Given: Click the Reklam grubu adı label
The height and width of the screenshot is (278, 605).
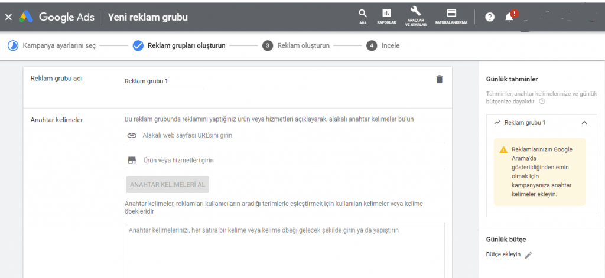Looking at the screenshot, I should coord(56,79).
